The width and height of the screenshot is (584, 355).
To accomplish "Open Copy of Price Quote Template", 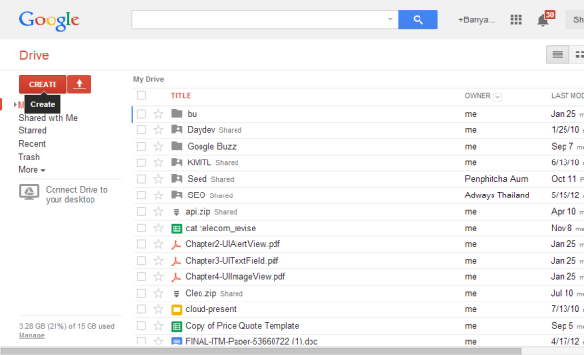I will pos(242,326).
